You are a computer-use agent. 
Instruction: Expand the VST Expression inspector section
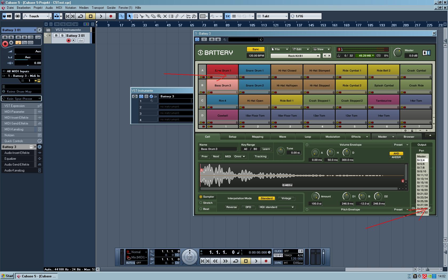click(22, 106)
